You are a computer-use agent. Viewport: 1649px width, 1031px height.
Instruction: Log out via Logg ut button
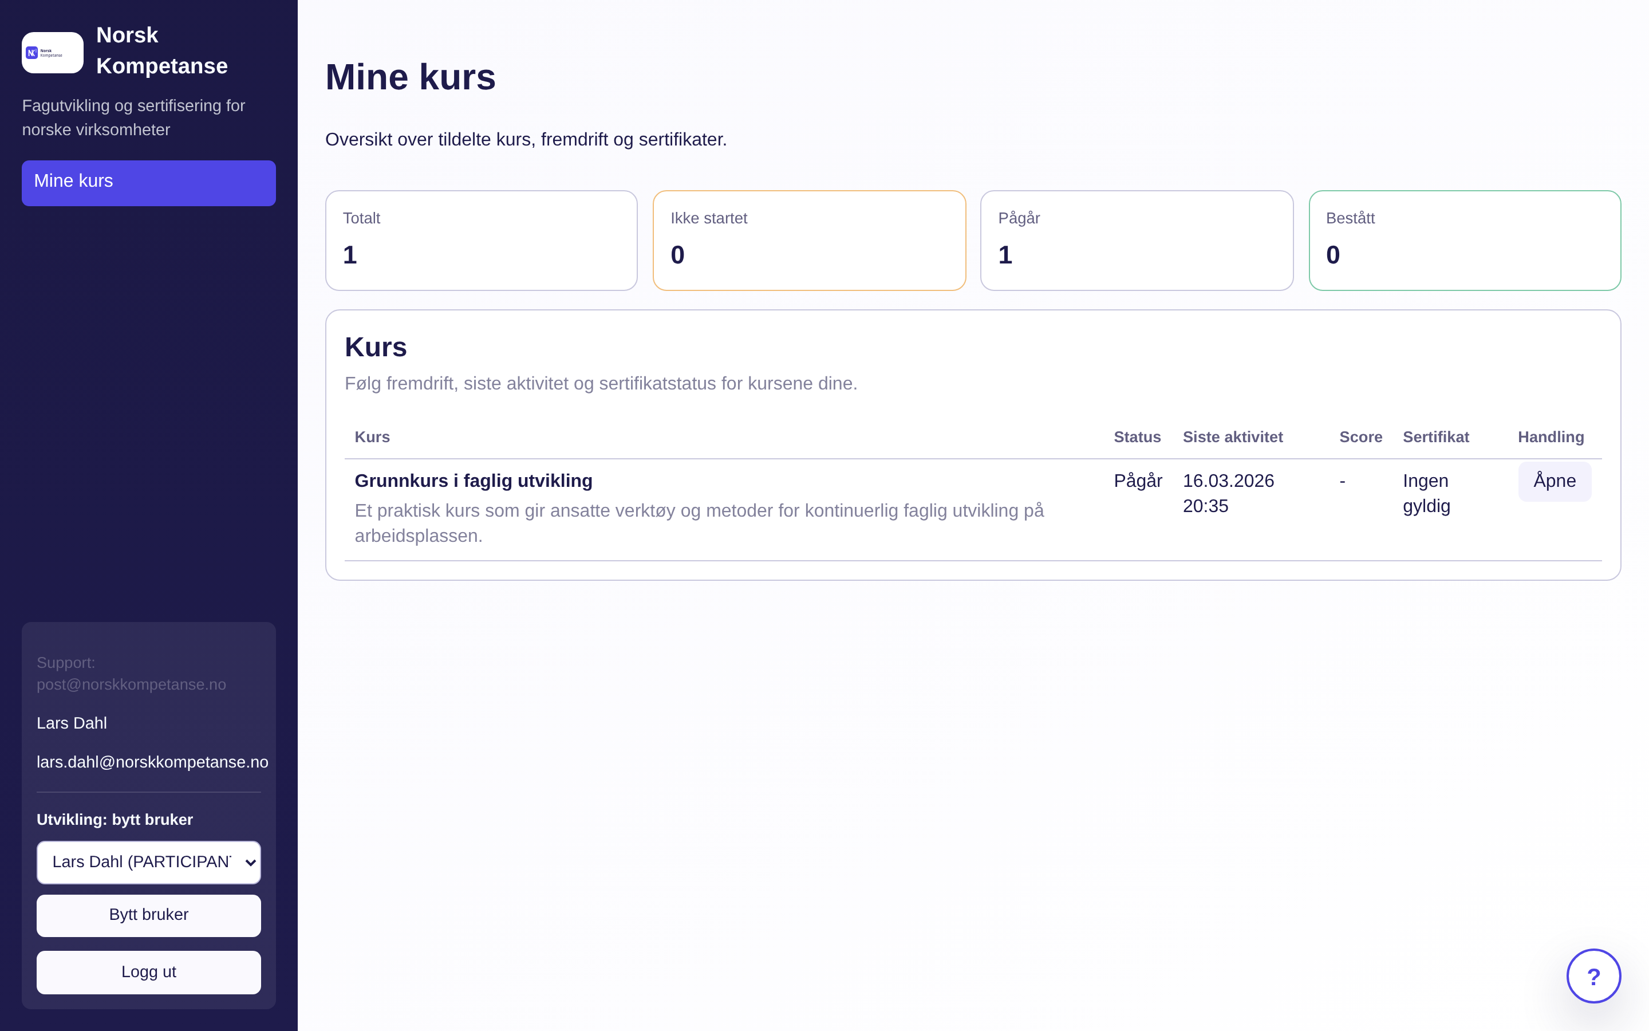[x=148, y=973]
